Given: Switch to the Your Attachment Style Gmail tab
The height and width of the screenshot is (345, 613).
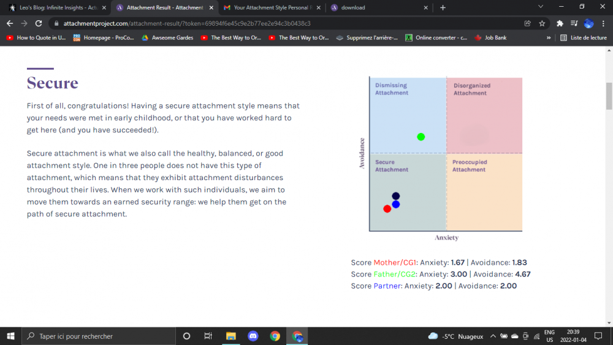Looking at the screenshot, I should 270,7.
